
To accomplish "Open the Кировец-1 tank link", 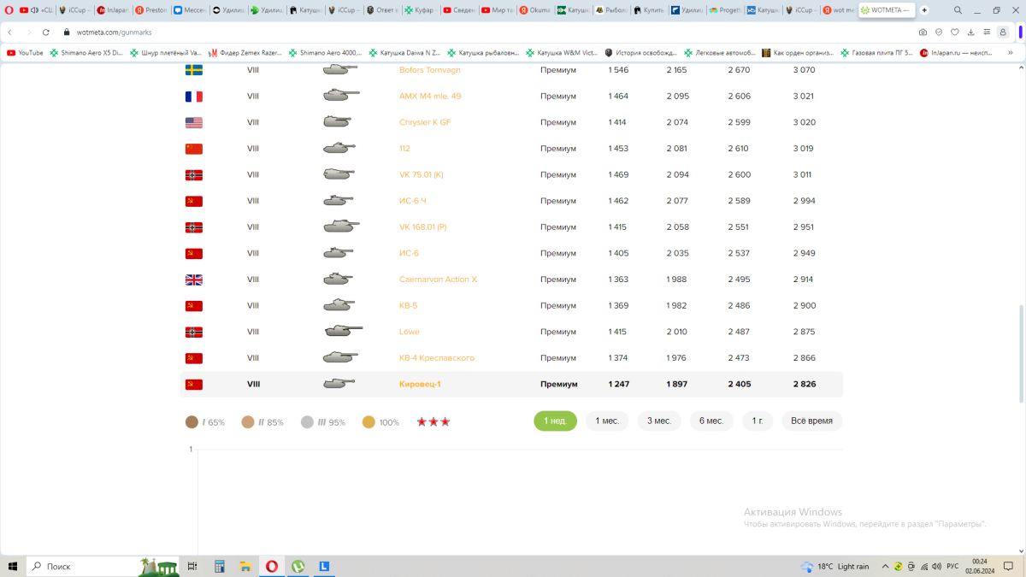I will 420,385.
